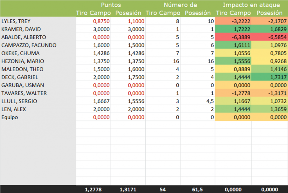The height and width of the screenshot is (193, 288).
Task: Select the 1,3171 footer total cell
Action: [x=128, y=190]
